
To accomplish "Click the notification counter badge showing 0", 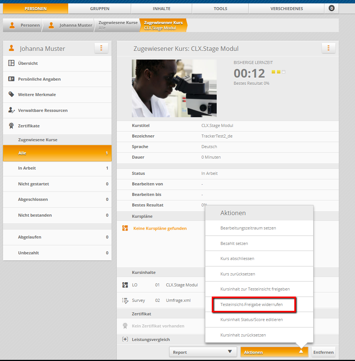I will coord(331,8).
